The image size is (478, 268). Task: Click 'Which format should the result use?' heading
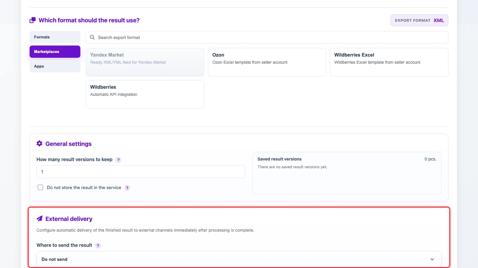click(x=89, y=20)
